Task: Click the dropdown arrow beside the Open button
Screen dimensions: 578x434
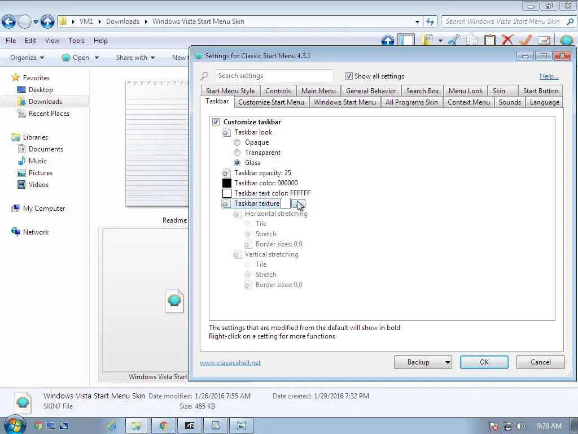Action: point(97,58)
